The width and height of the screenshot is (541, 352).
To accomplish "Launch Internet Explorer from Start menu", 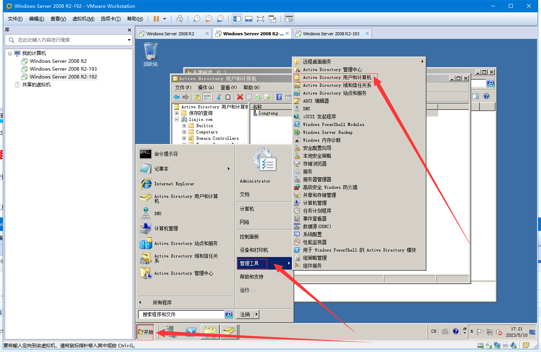I will (x=185, y=184).
